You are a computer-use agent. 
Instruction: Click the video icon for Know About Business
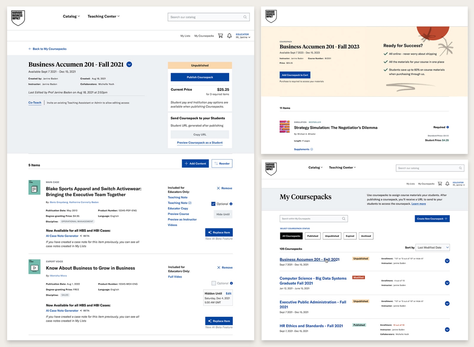(x=34, y=267)
